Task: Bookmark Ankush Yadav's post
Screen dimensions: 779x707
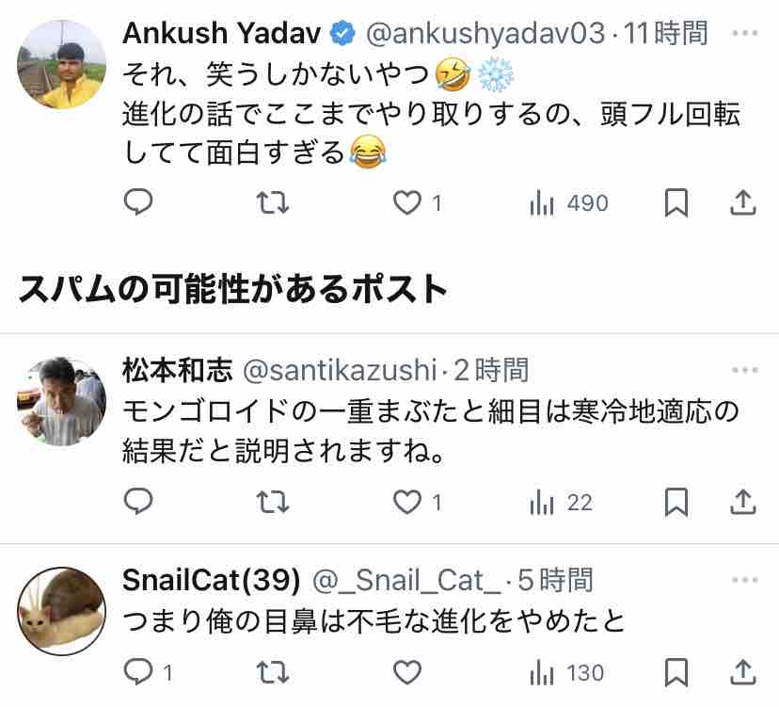Action: pos(676,202)
